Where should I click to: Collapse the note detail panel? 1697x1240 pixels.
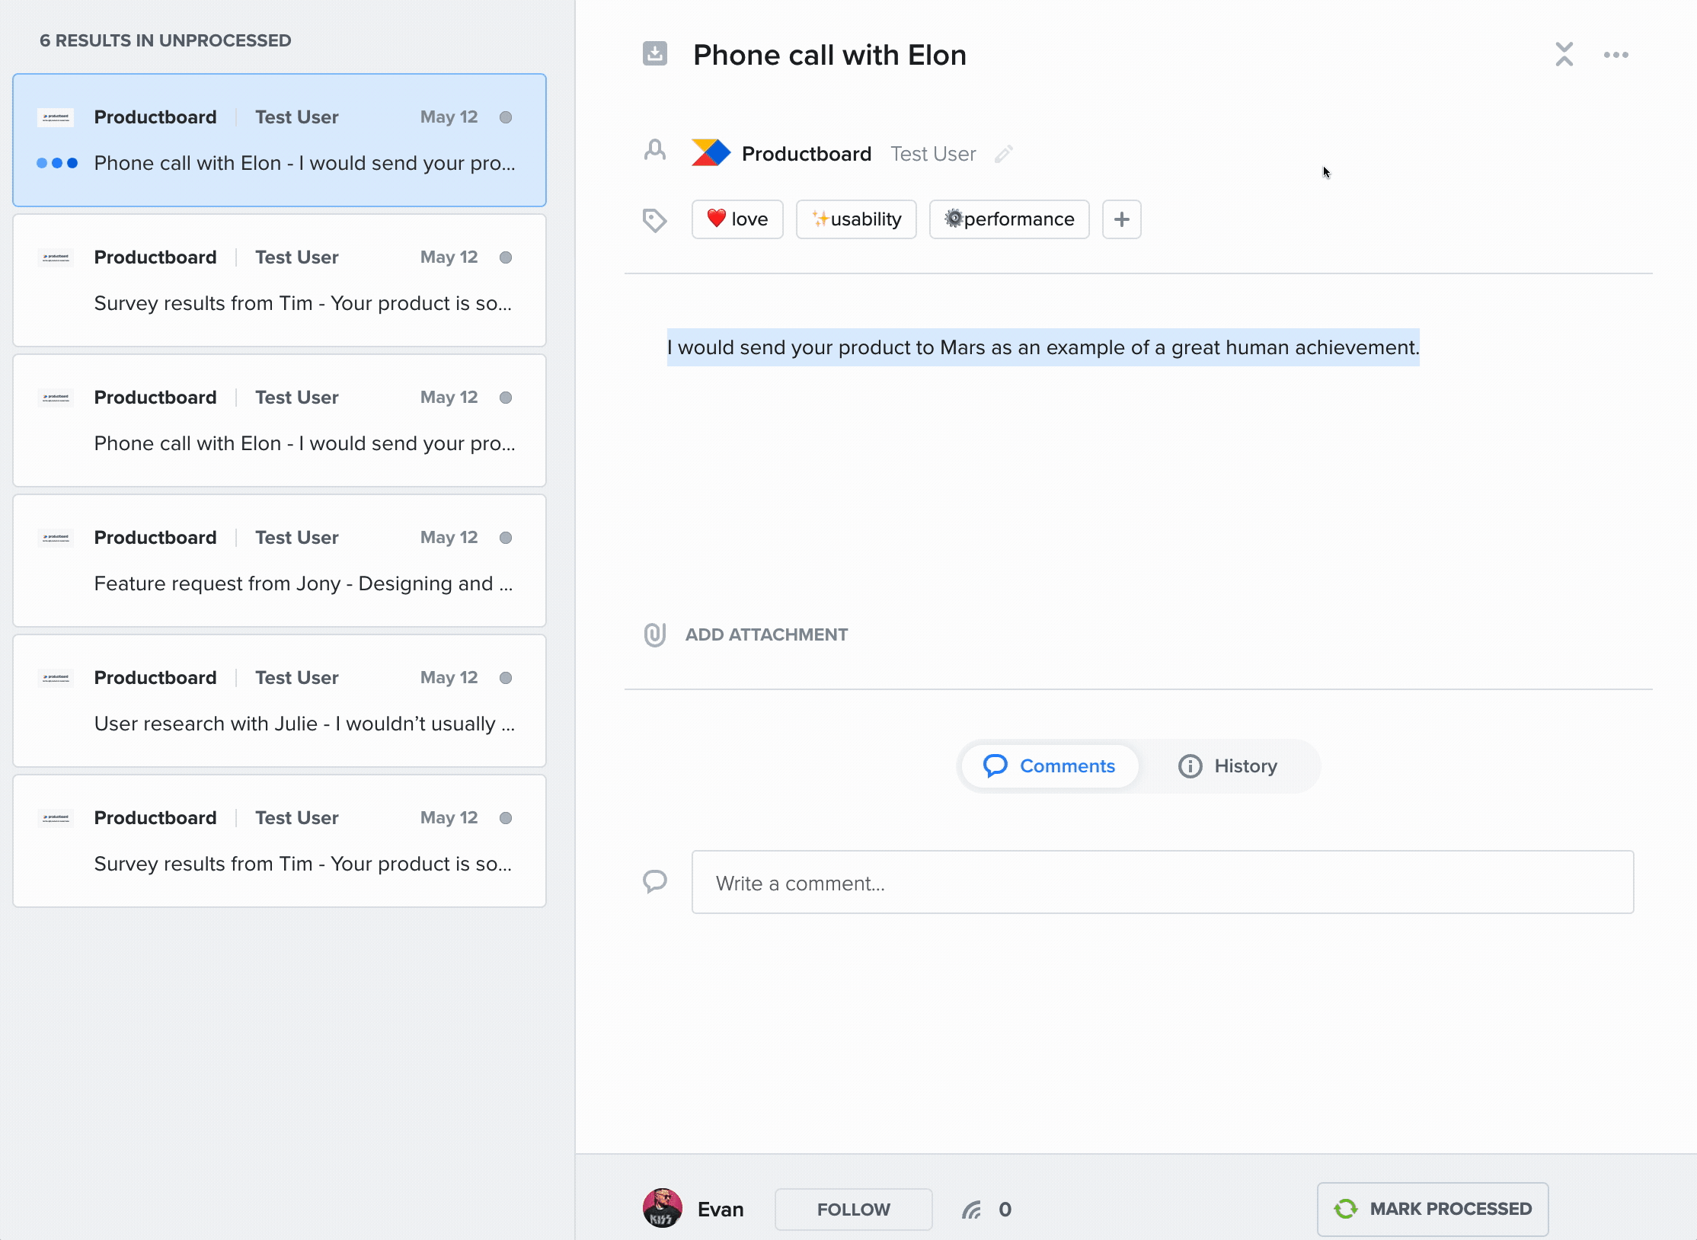pos(1564,54)
